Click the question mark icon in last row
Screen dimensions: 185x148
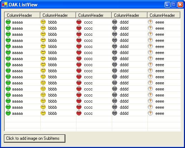(150, 113)
